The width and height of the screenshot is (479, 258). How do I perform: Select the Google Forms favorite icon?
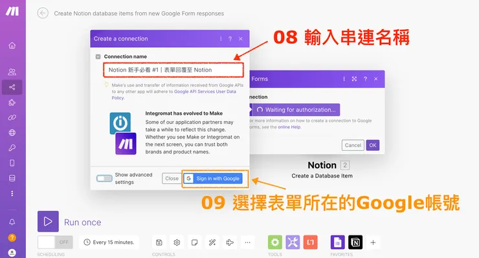point(337,242)
